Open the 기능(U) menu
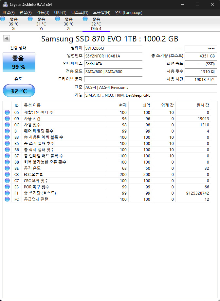Screen dimensions: 220x301 tap(43, 13)
